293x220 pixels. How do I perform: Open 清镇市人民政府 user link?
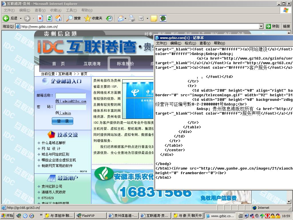click(x=54, y=192)
